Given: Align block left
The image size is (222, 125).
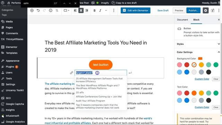Looking at the screenshot, I should tap(75, 10).
